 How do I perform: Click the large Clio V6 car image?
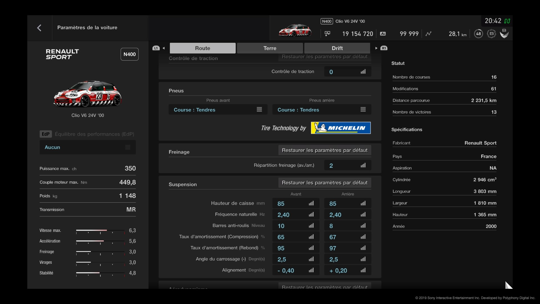87,94
